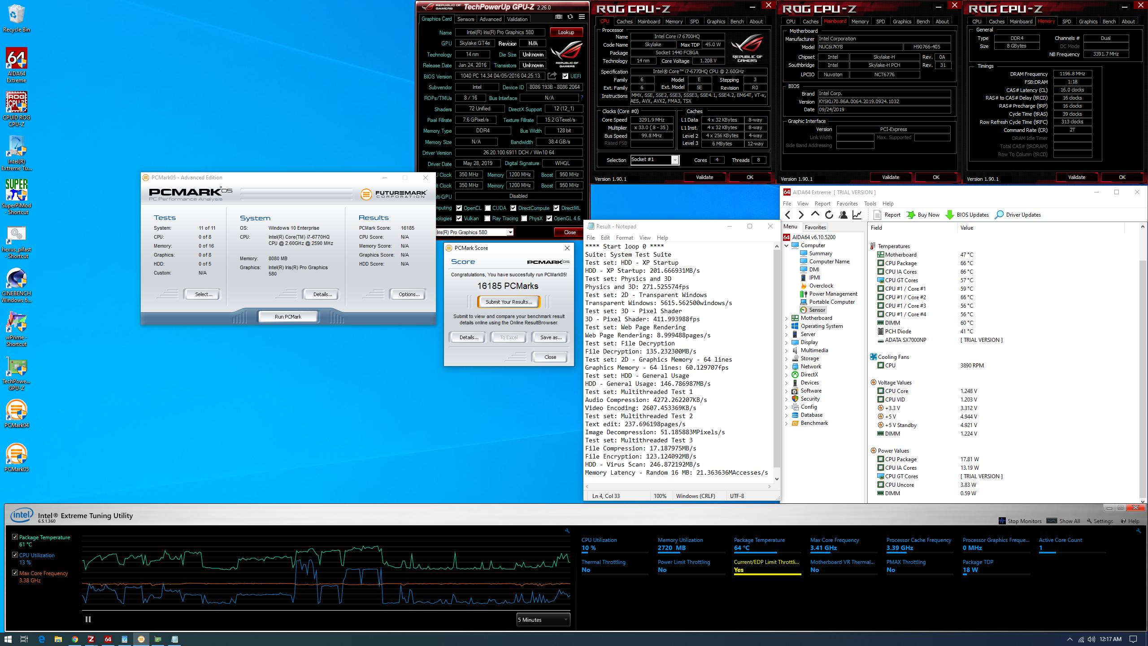The height and width of the screenshot is (646, 1148).
Task: Expand Network node in AIDA64 tree
Action: 786,367
